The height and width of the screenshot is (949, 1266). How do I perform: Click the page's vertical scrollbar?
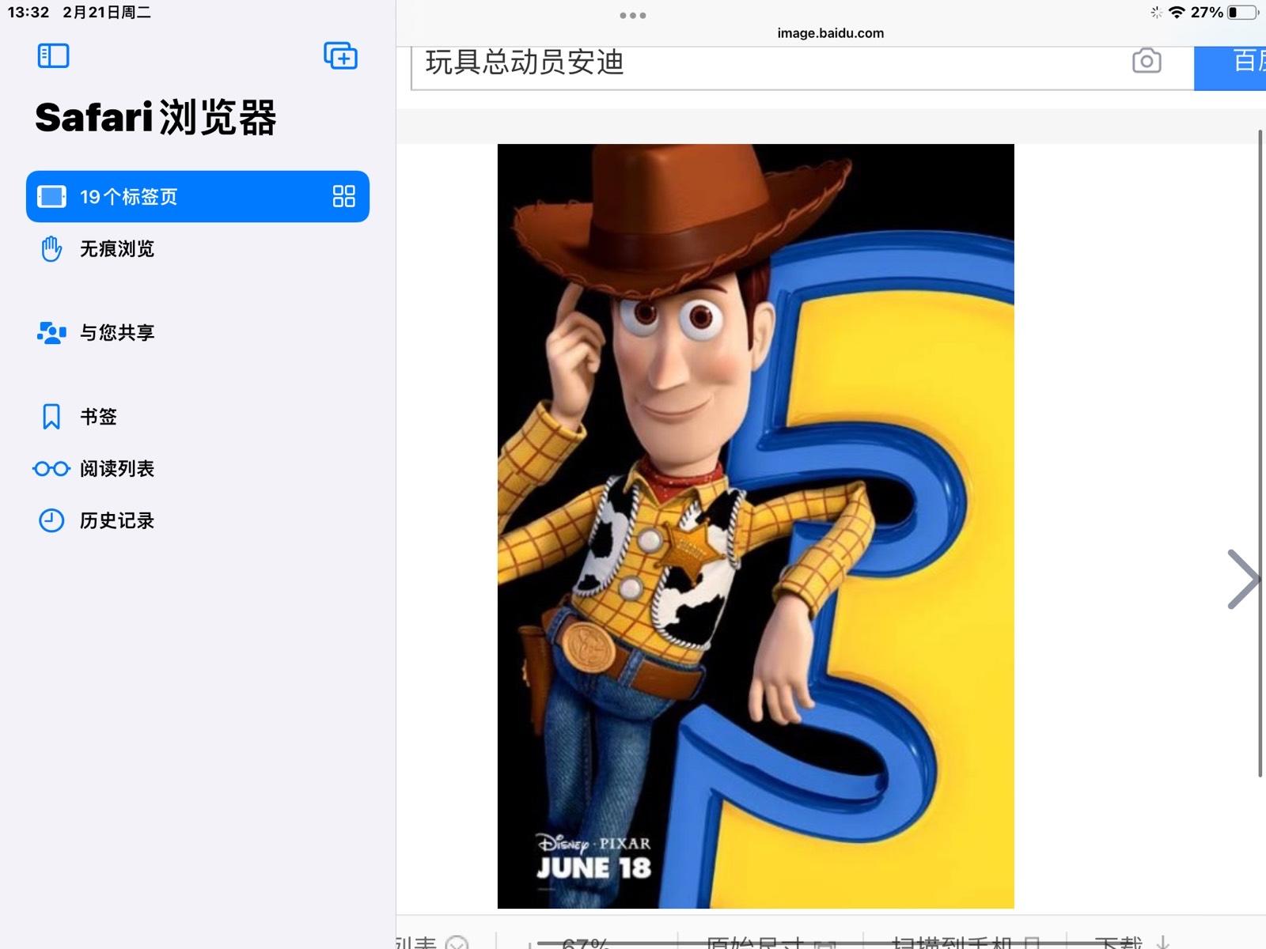pyautogui.click(x=1260, y=453)
